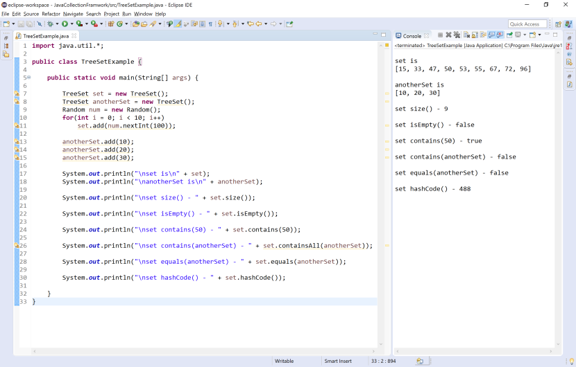The image size is (576, 367).
Task: Click the Search flashlight icon
Action: [x=153, y=24]
